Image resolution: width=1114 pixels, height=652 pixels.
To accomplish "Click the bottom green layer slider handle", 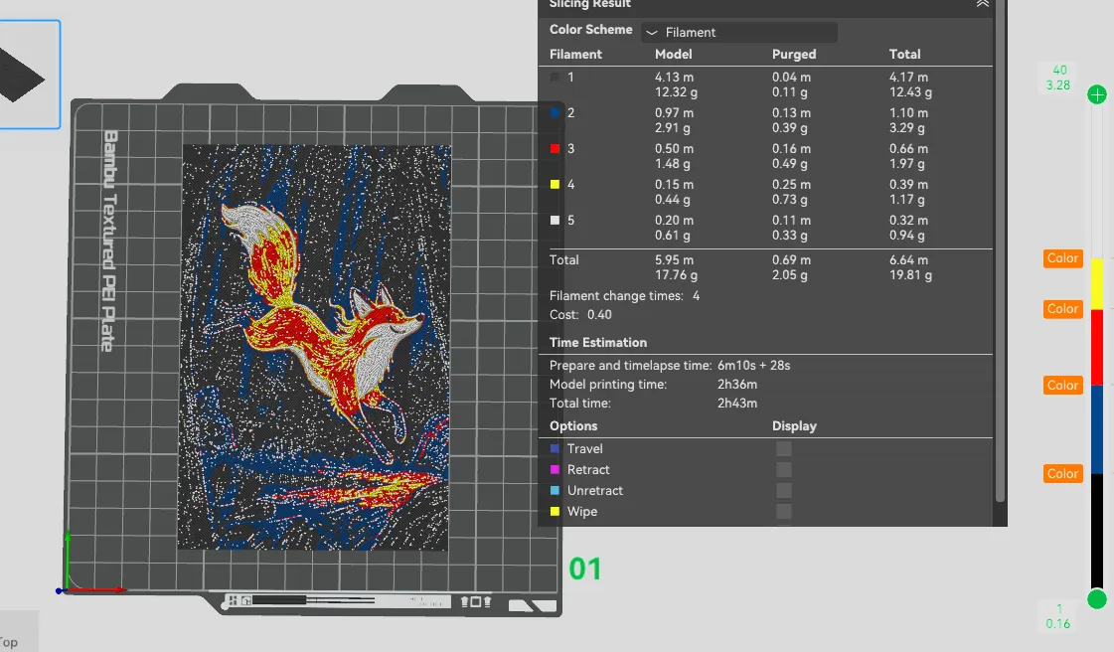I will 1097,599.
